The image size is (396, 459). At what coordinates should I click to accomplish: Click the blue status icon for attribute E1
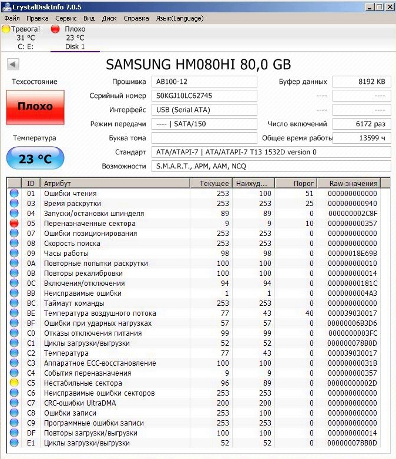14,443
